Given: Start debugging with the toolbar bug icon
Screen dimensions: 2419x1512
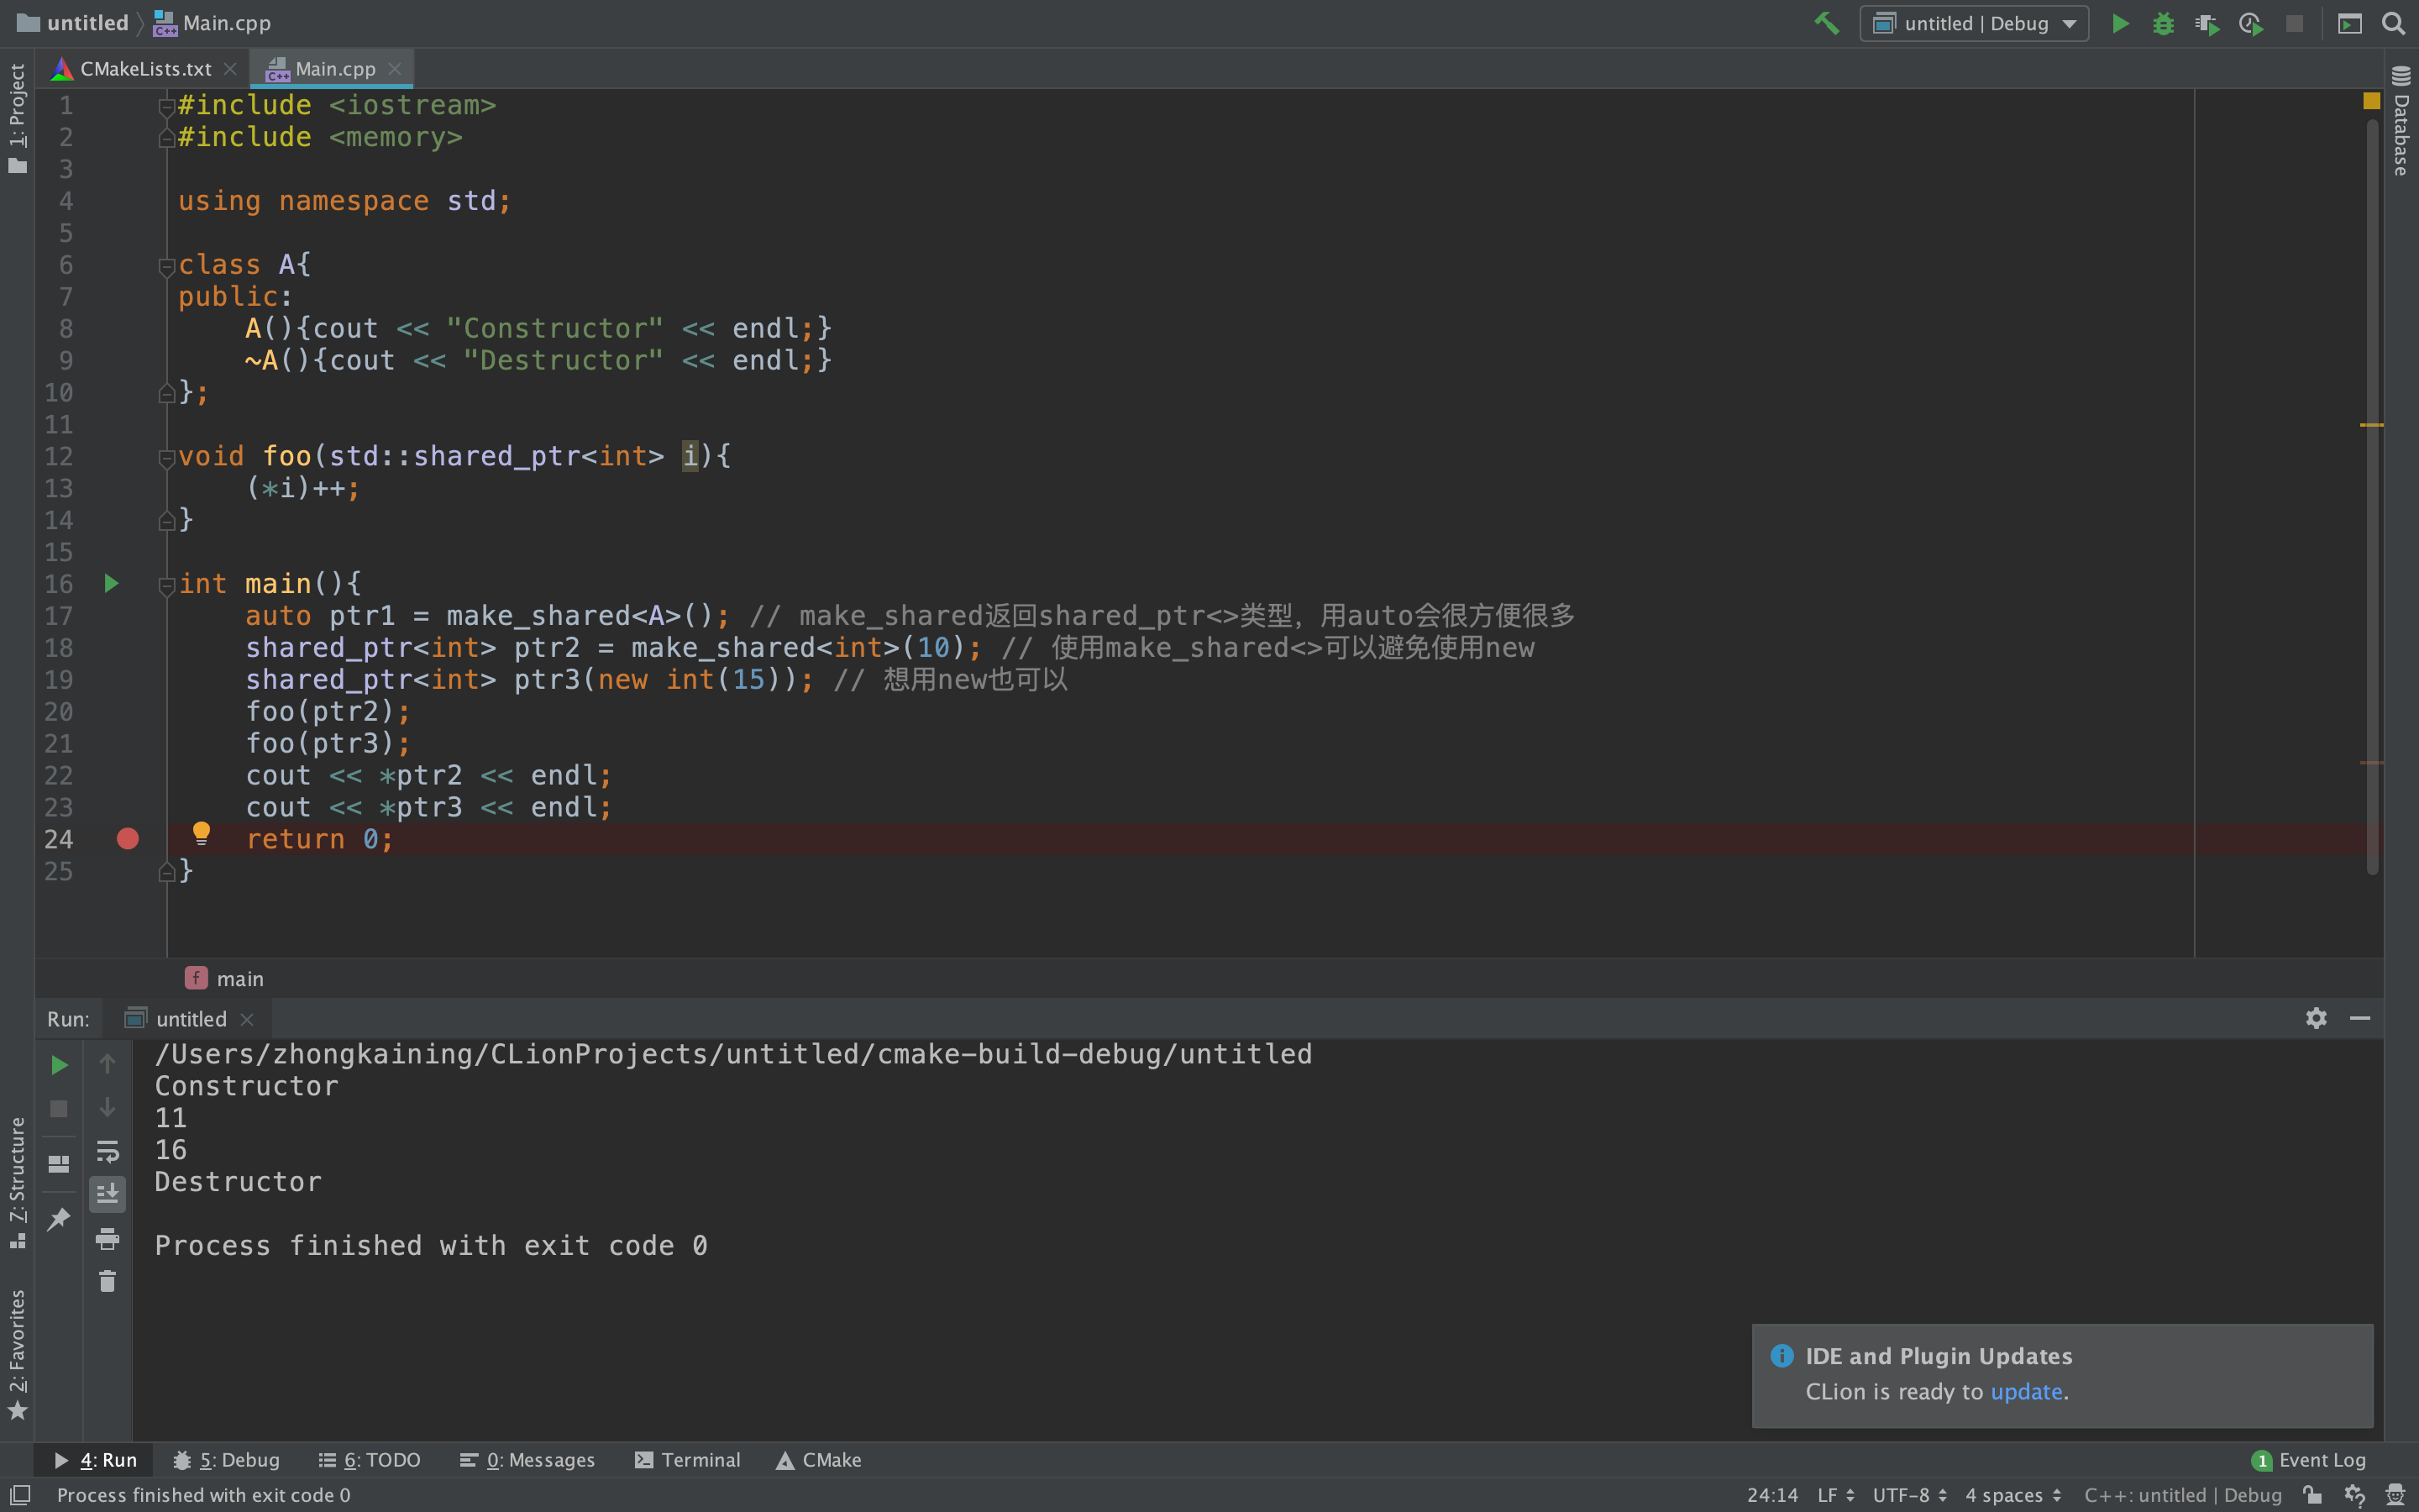Looking at the screenshot, I should coord(2163,23).
